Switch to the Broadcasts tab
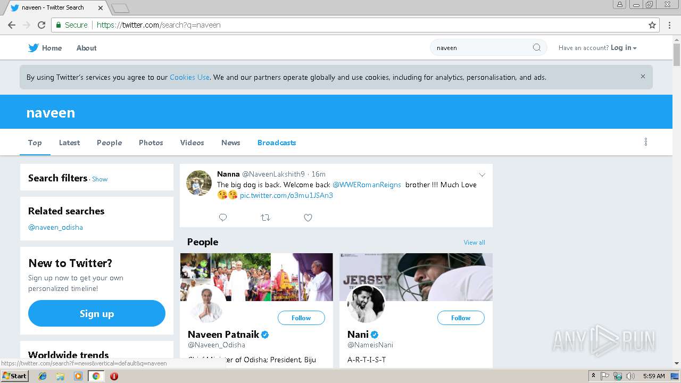 pyautogui.click(x=277, y=143)
